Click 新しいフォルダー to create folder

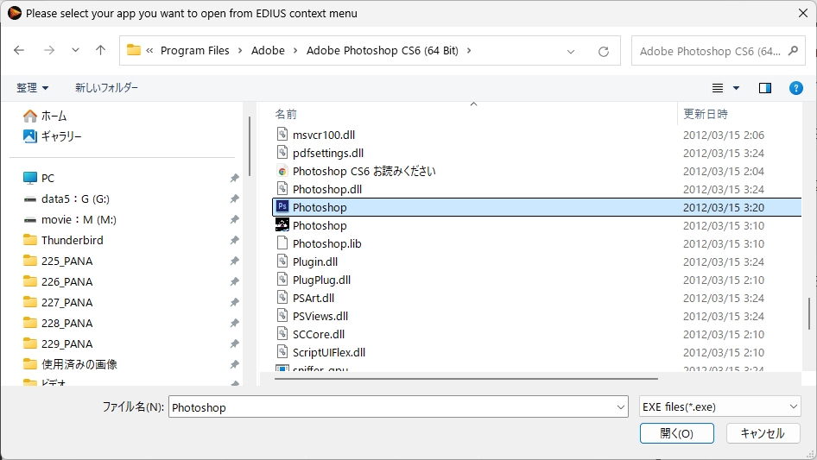point(106,88)
